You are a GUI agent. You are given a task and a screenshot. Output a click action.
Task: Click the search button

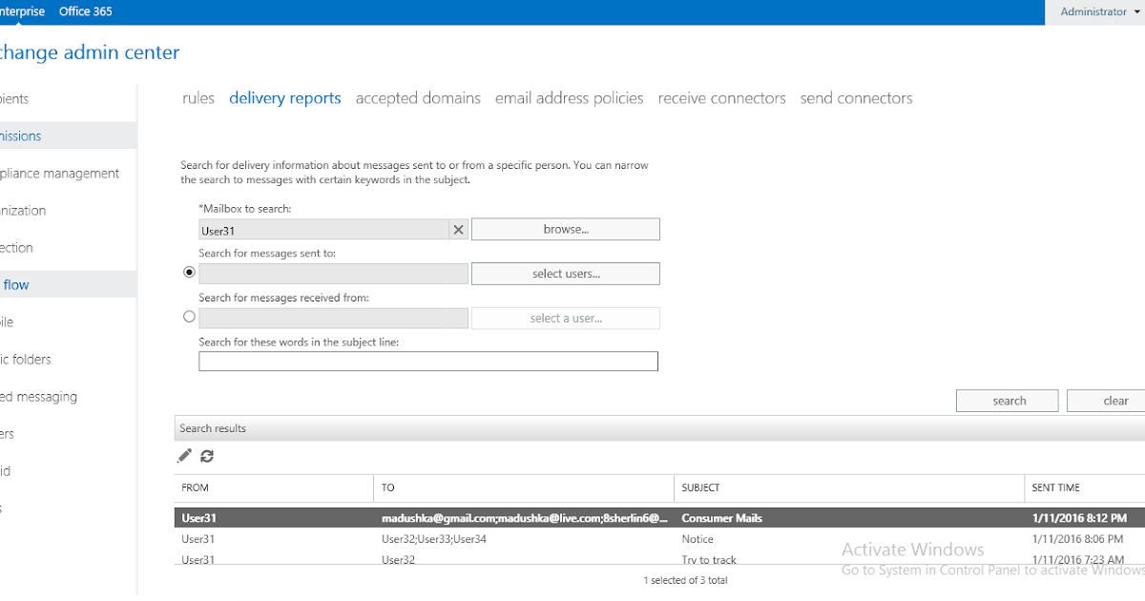click(1007, 400)
